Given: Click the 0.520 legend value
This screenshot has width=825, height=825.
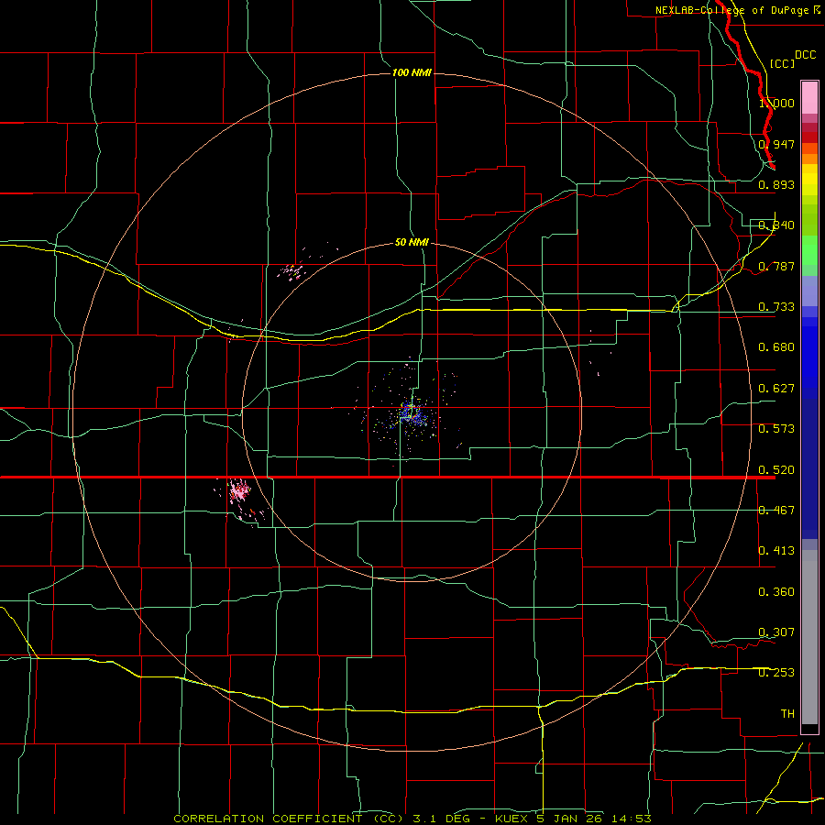Looking at the screenshot, I should click(776, 470).
